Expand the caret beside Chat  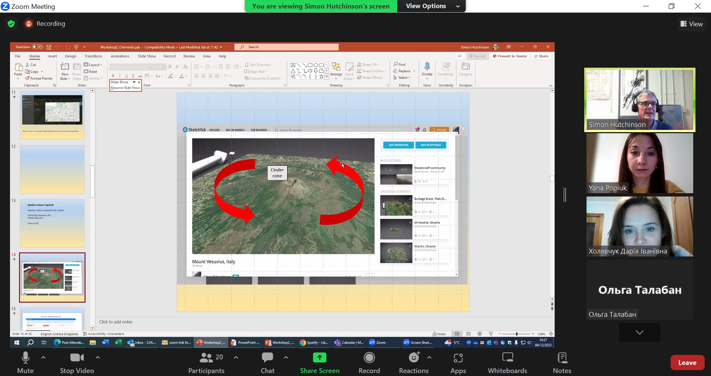pyautogui.click(x=286, y=357)
